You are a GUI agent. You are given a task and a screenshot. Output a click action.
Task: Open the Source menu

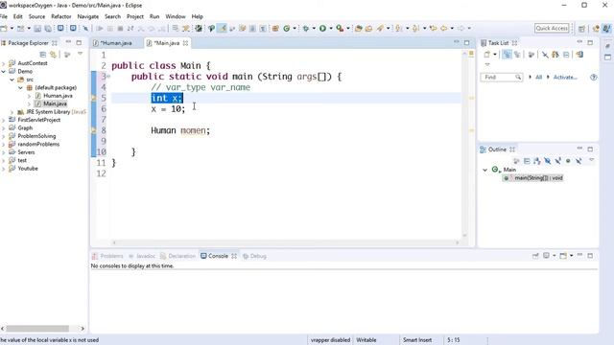pos(36,16)
